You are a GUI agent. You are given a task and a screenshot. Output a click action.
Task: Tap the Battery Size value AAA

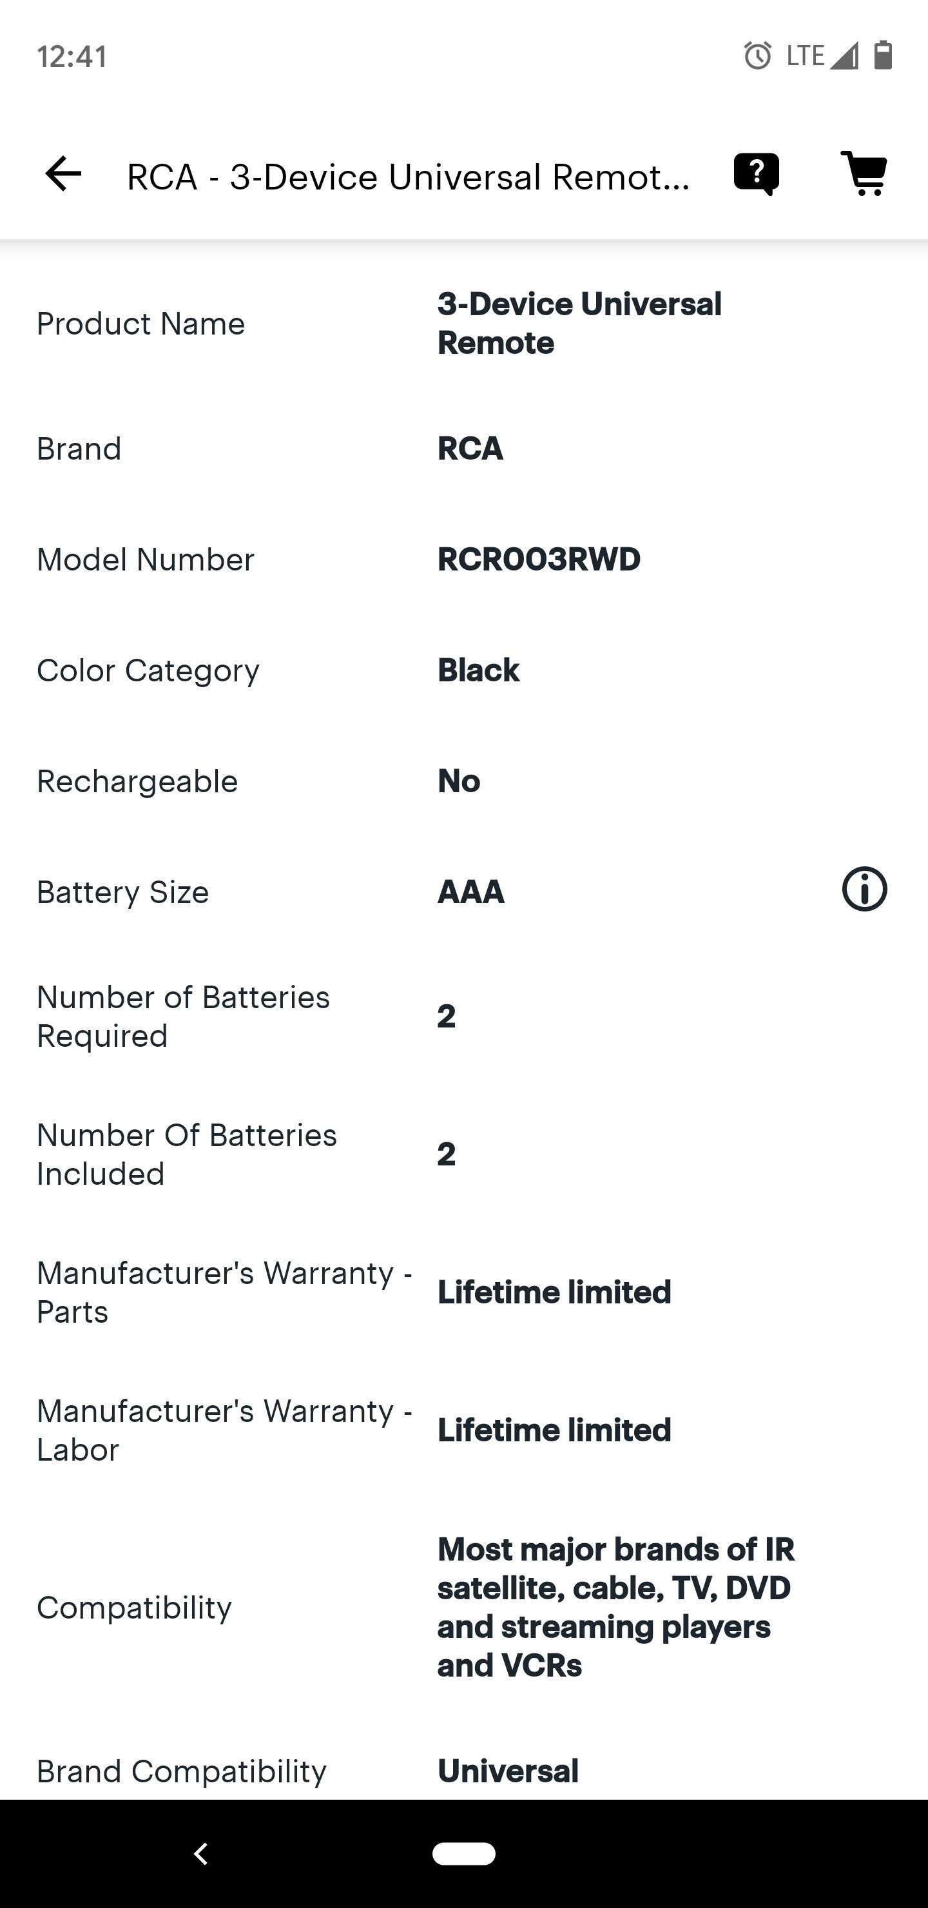tap(471, 891)
